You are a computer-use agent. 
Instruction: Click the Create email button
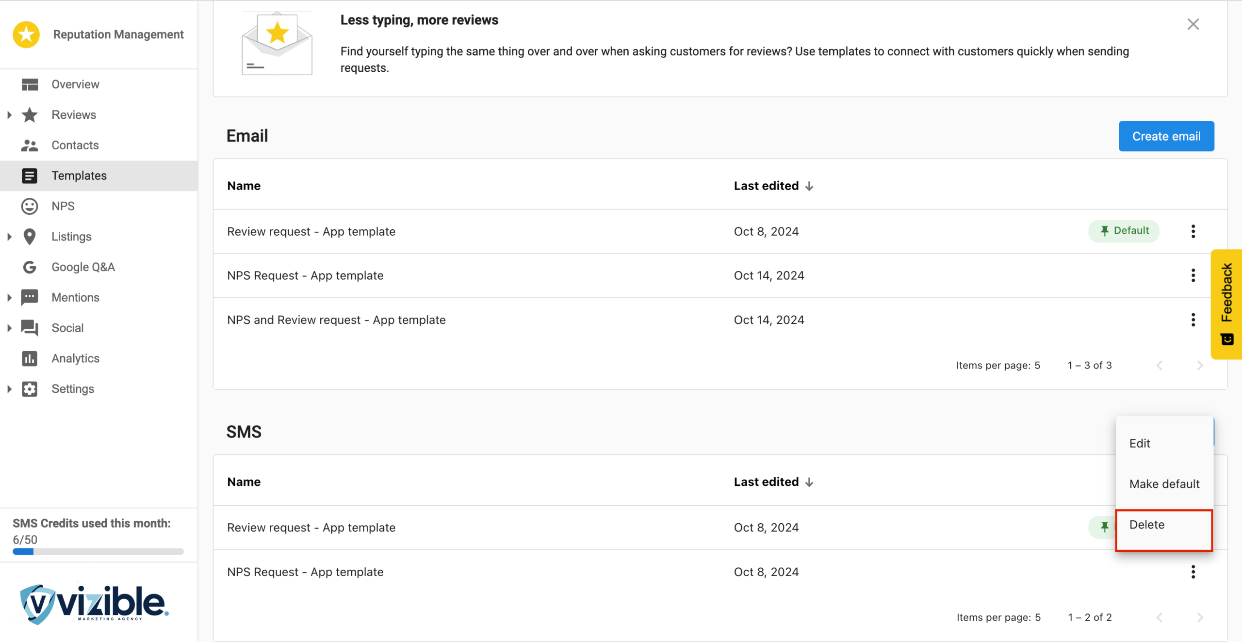pos(1166,136)
